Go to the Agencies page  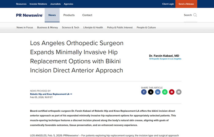68,4
